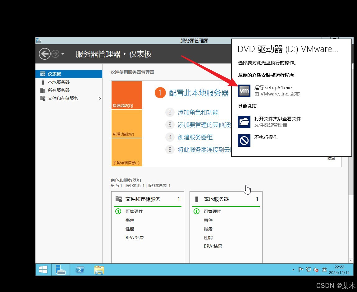Image resolution: width=357 pixels, height=292 pixels.
Task: Click the 英 input method indicator
Action: (x=324, y=270)
